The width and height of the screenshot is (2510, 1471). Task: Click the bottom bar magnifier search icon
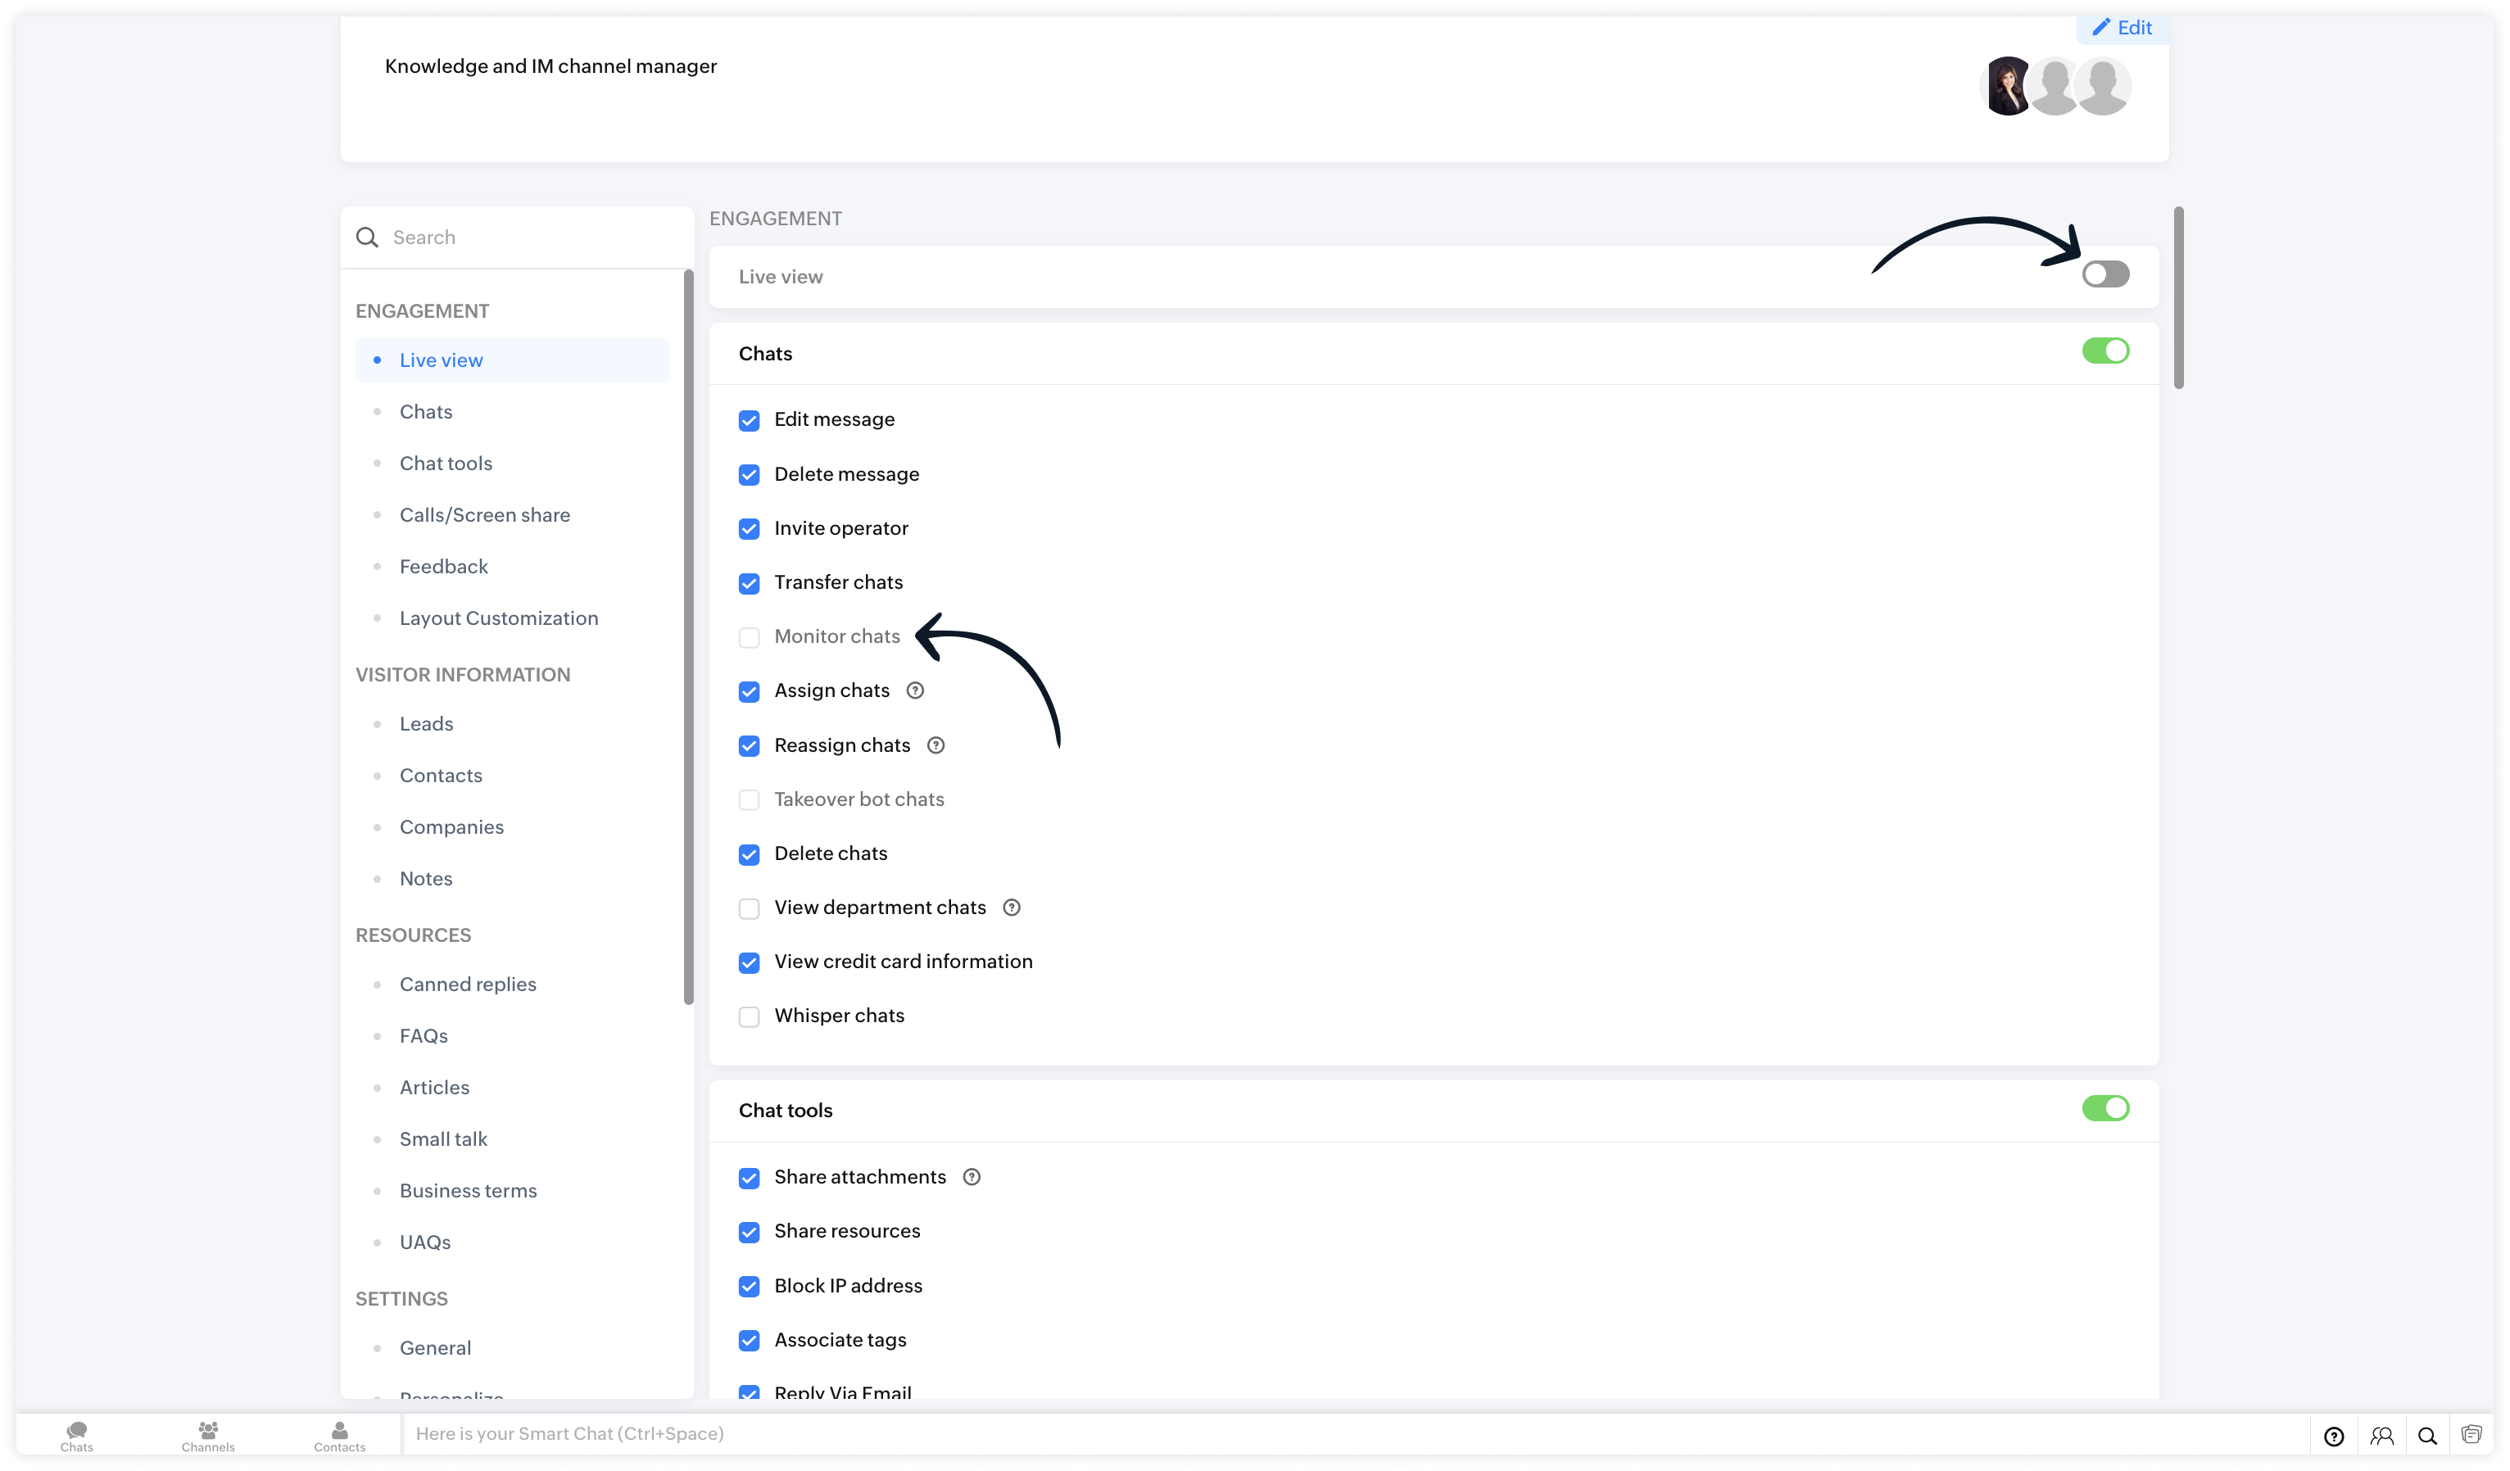(2427, 1435)
